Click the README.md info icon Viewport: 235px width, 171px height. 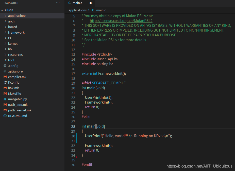click(x=5, y=116)
